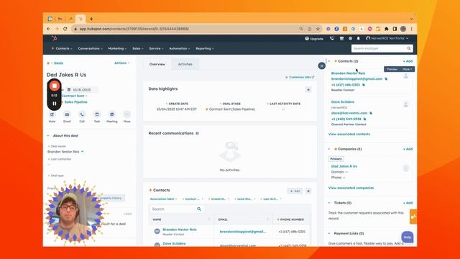The image size is (460, 259).
Task: Collapse the Companies (1) sidebar section
Action: (329, 149)
